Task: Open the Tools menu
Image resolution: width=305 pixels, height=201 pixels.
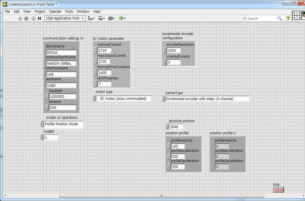Action: coord(69,11)
